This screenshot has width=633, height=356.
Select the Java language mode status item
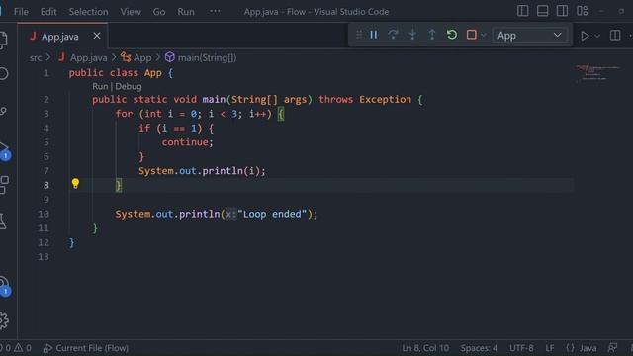coord(582,348)
